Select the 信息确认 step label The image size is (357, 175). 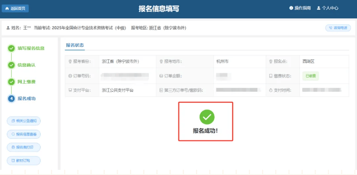pos(26,65)
